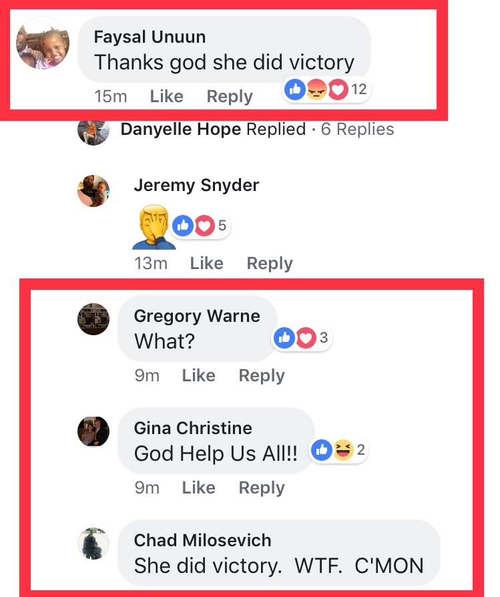Click Jeremy Snyder's profile name
This screenshot has width=500, height=597.
[x=196, y=185]
